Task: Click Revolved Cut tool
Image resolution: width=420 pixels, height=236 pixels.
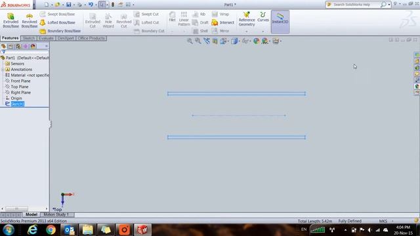Action: pos(124,20)
